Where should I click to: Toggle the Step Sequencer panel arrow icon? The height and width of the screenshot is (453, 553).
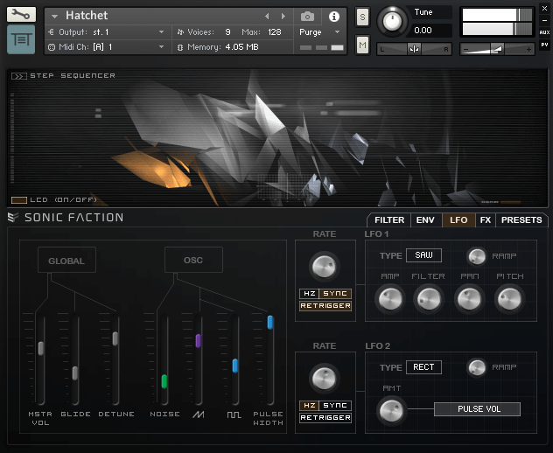(x=19, y=76)
